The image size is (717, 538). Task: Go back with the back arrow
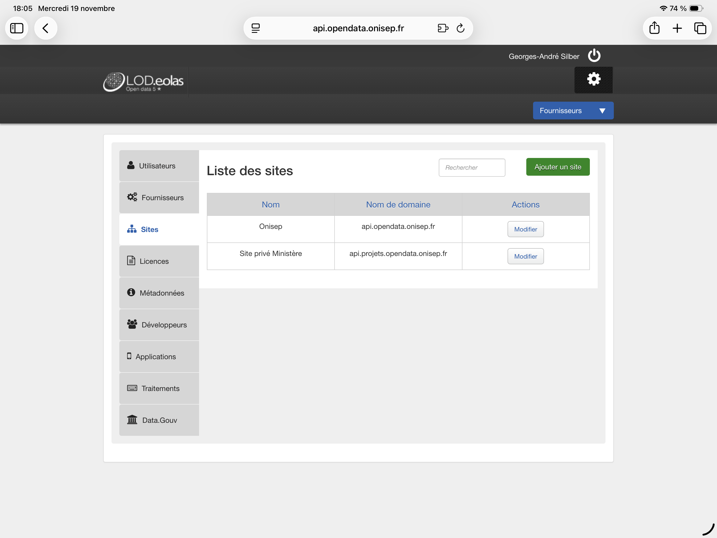(46, 28)
